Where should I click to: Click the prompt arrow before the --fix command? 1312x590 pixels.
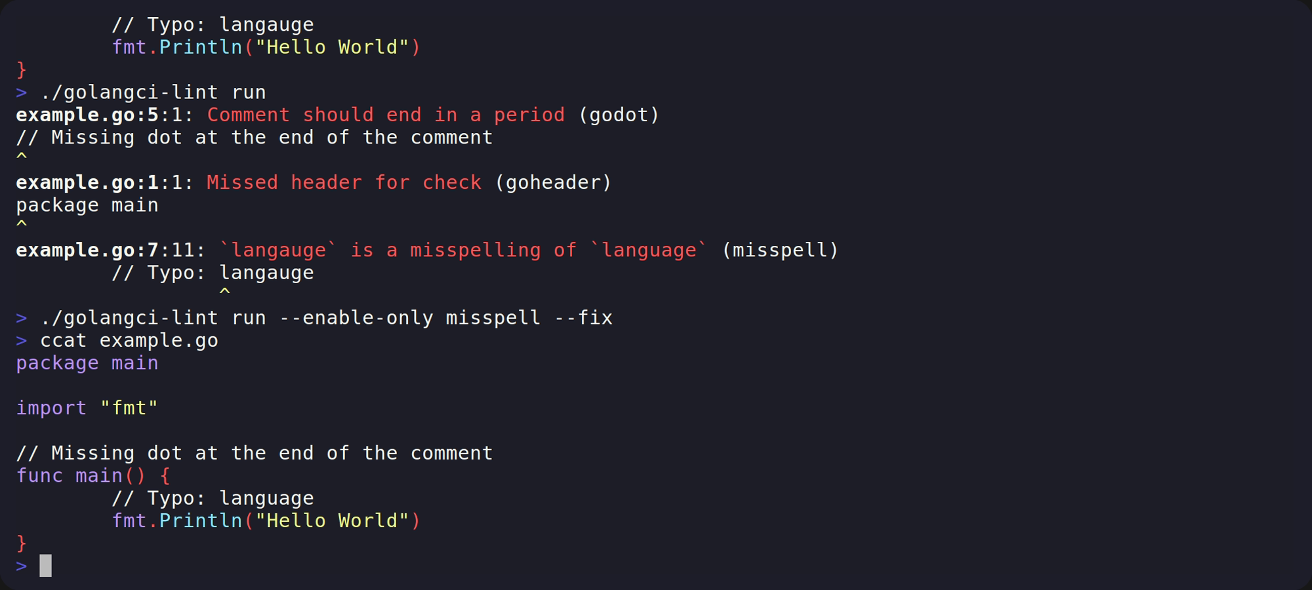coord(22,318)
